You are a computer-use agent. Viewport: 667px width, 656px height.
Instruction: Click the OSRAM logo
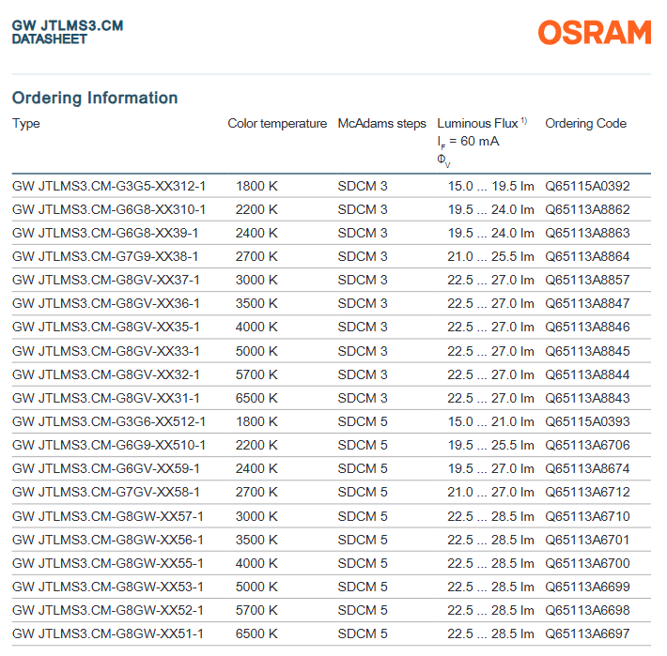(595, 32)
